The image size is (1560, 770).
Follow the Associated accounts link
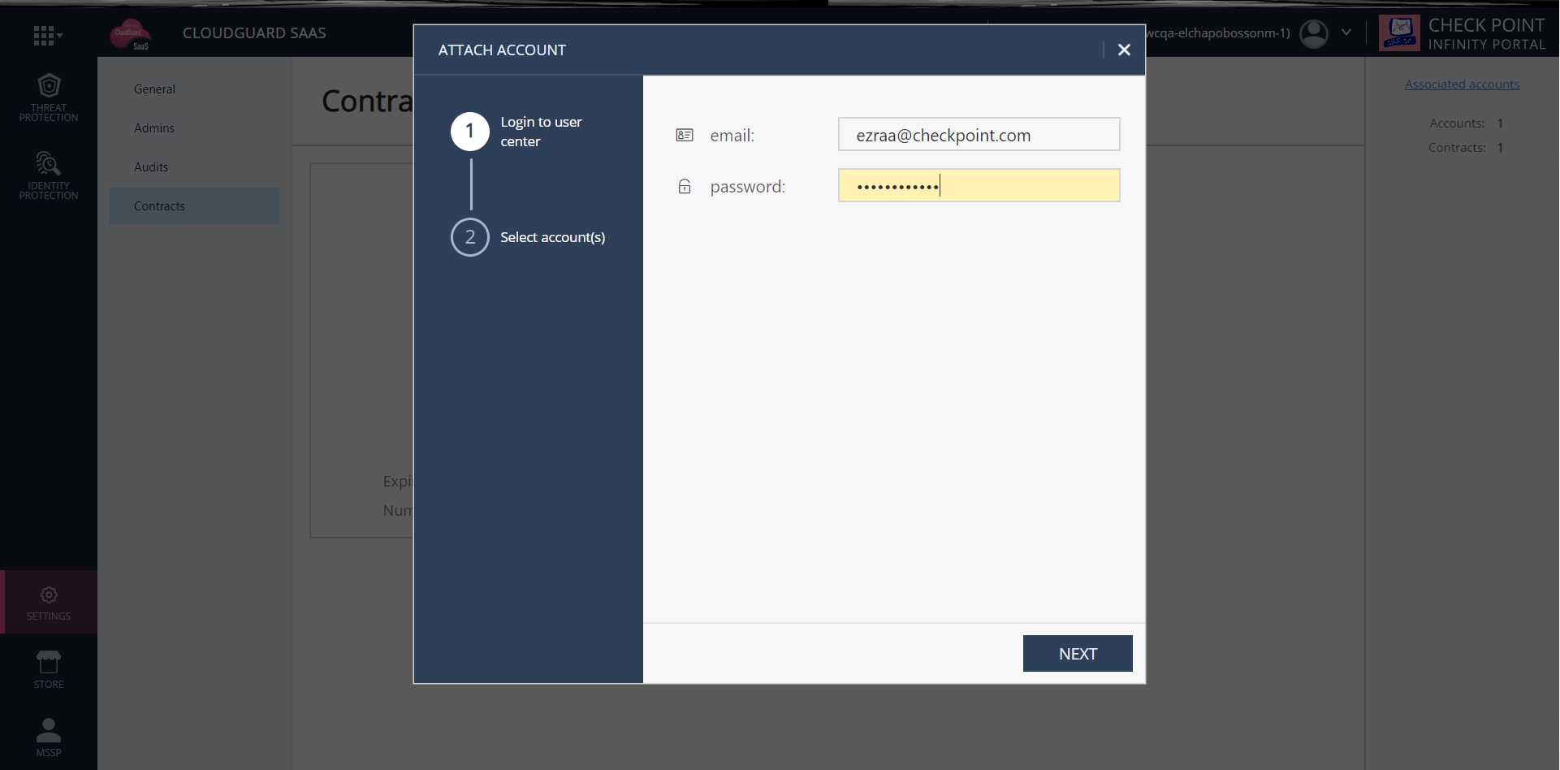tap(1462, 84)
